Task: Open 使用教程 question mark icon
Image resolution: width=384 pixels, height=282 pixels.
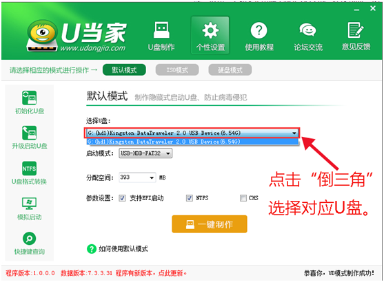Action: tap(259, 30)
